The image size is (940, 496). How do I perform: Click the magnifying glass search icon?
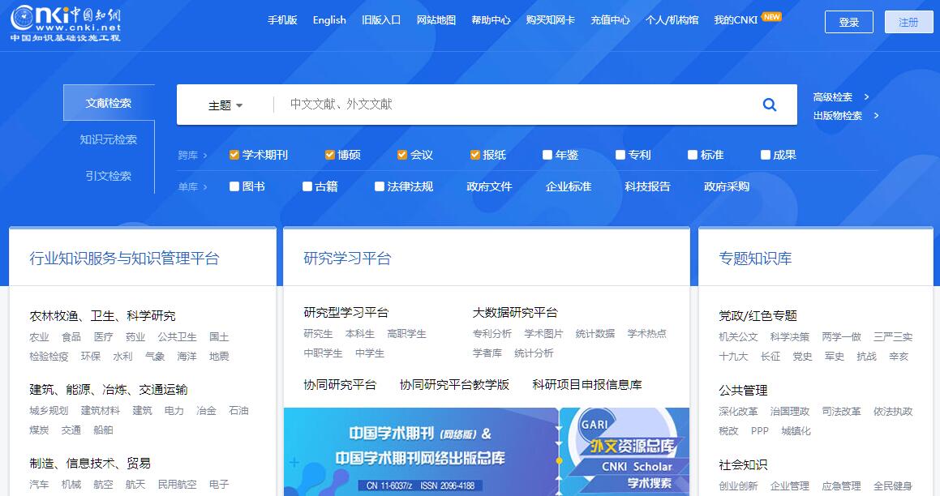click(769, 105)
